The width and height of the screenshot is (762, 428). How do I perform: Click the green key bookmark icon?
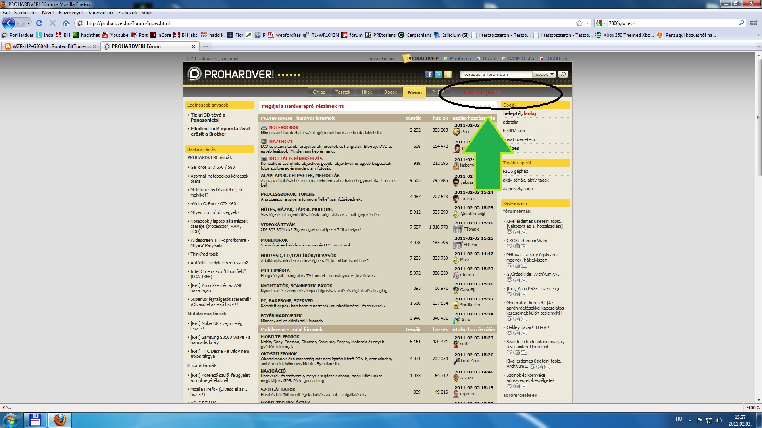pyautogui.click(x=249, y=35)
